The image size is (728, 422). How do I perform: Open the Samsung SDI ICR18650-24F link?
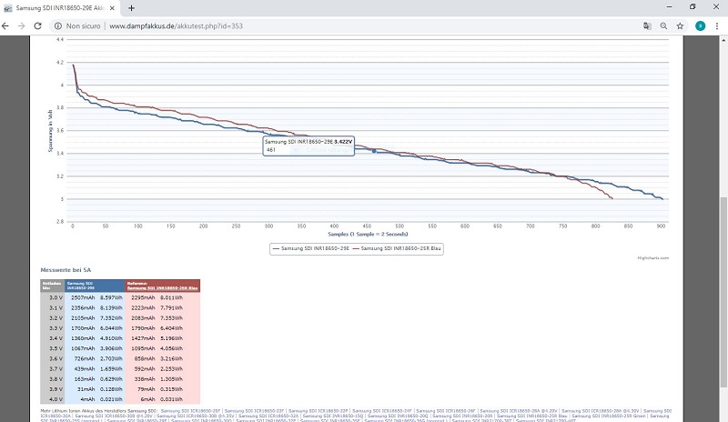(382, 411)
